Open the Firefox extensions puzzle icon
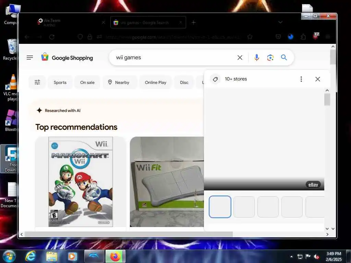Viewport: 351px width, 263px height. coord(303,37)
